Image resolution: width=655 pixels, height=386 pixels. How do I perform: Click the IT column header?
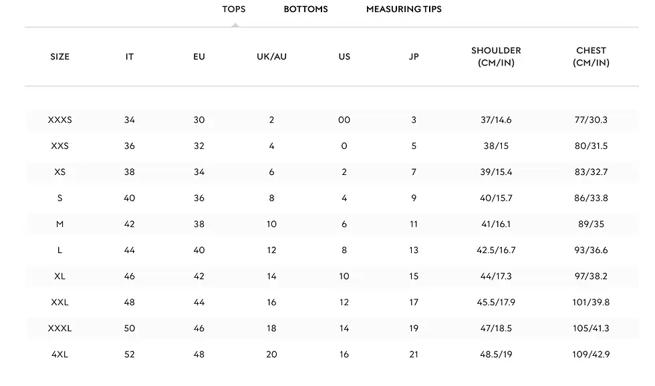(130, 57)
